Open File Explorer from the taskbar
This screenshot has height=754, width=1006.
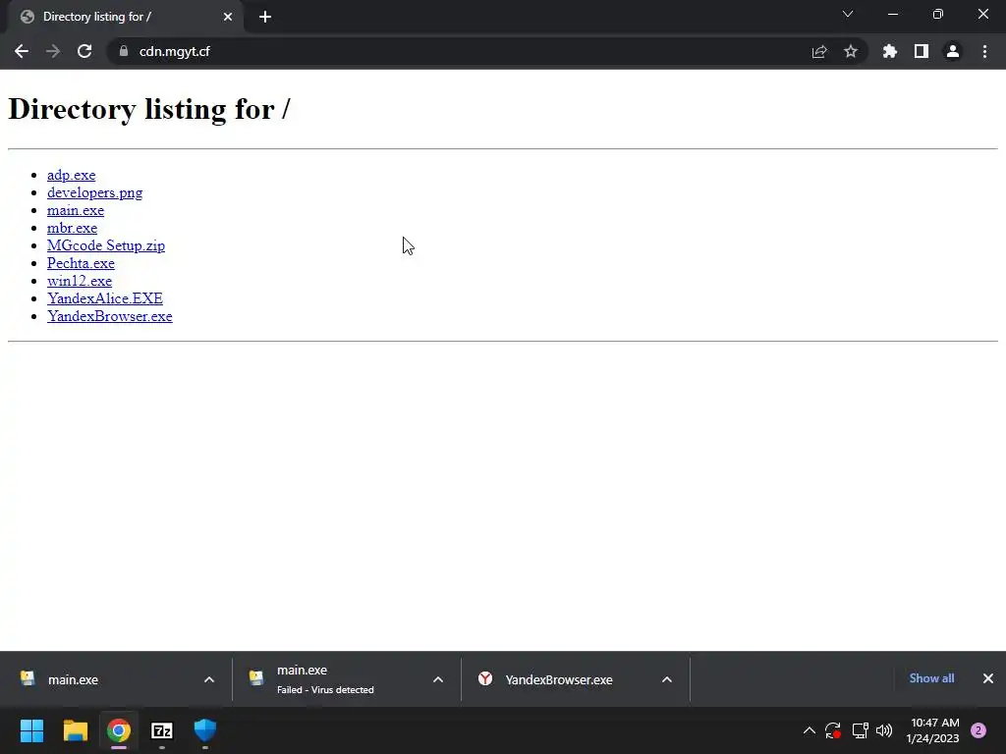75,730
